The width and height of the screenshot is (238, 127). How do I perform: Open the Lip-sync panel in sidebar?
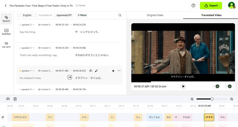click(x=6, y=45)
